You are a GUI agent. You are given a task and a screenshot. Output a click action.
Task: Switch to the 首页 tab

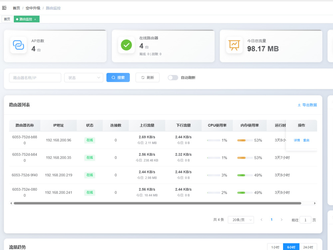[x=7, y=19]
